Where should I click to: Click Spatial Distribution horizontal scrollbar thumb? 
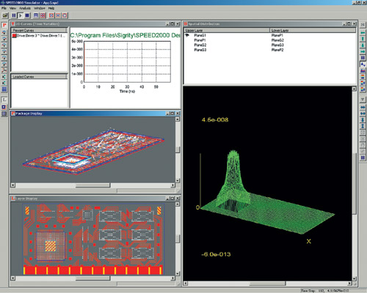(267, 283)
